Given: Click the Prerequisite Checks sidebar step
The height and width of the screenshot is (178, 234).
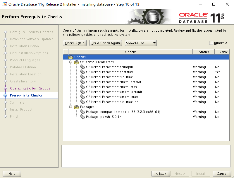Looking at the screenshot, I should (26, 95).
